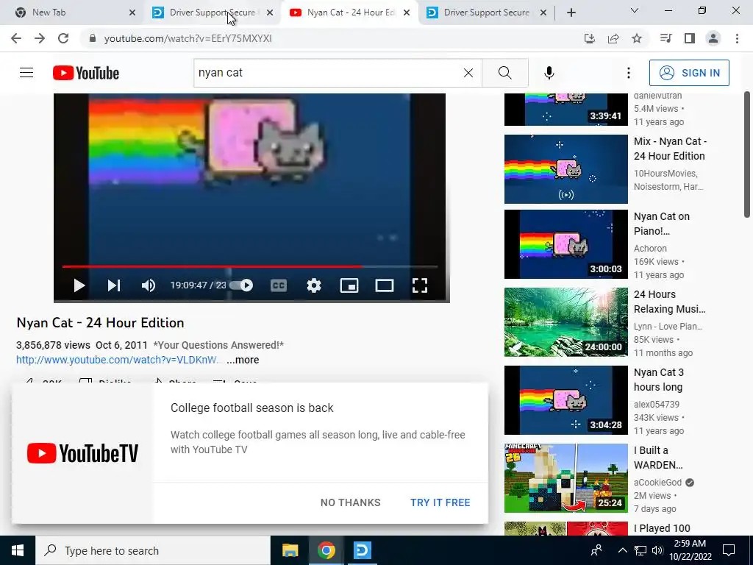The image size is (753, 565).
Task: Open the notification center
Action: pos(729,550)
